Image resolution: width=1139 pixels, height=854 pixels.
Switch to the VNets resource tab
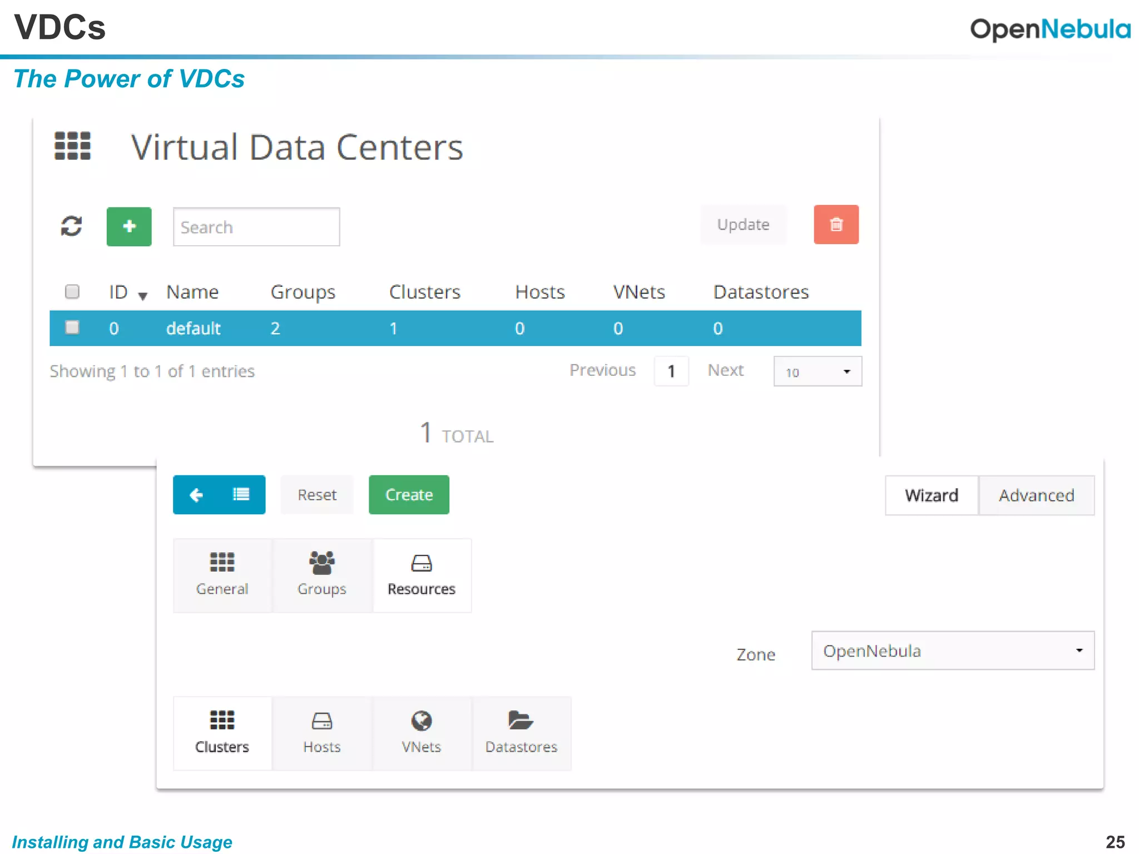(x=422, y=733)
